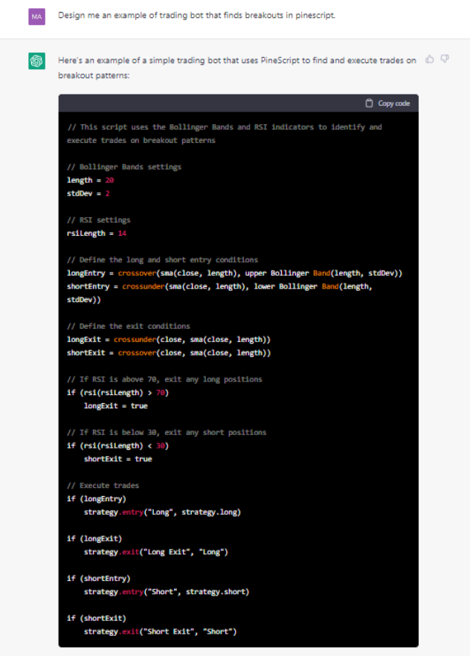The width and height of the screenshot is (470, 656).
Task: Click the line 'if (shortEntry)'
Action: pos(99,579)
